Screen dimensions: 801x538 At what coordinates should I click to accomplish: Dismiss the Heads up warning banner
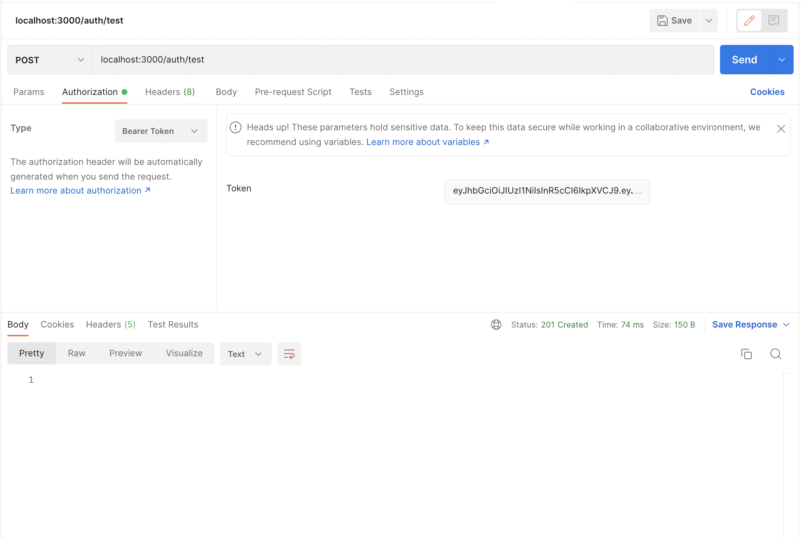[781, 129]
